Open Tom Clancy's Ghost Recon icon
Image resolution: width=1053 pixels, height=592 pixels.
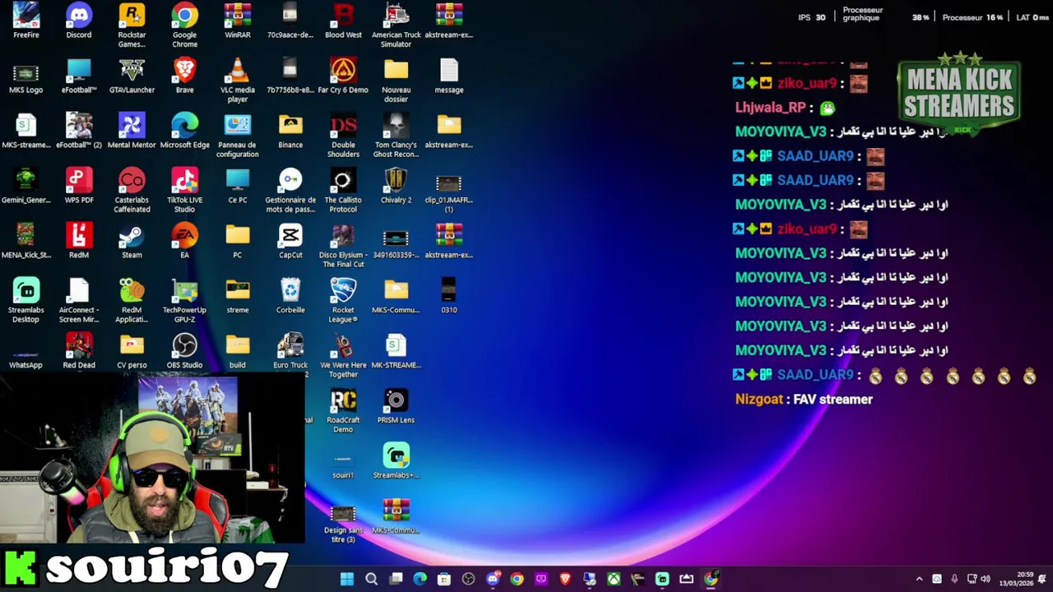pyautogui.click(x=396, y=135)
